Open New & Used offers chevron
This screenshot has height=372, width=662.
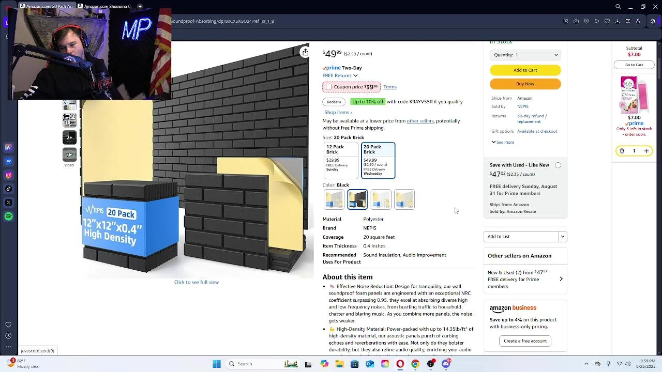[561, 279]
